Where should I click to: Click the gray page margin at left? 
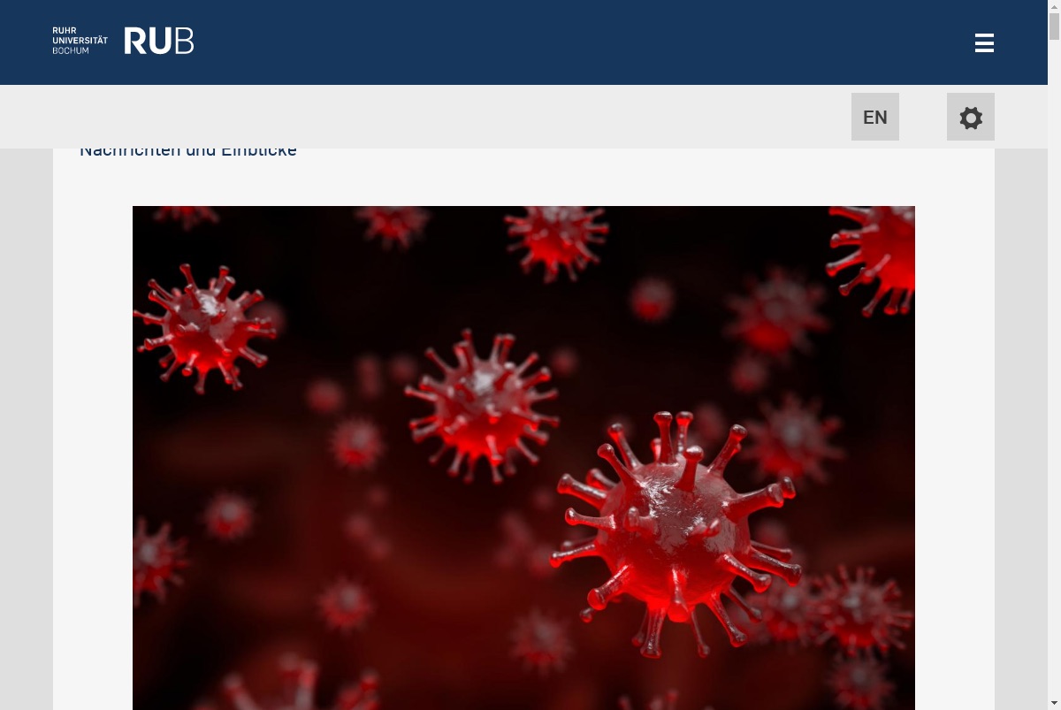click(27, 424)
